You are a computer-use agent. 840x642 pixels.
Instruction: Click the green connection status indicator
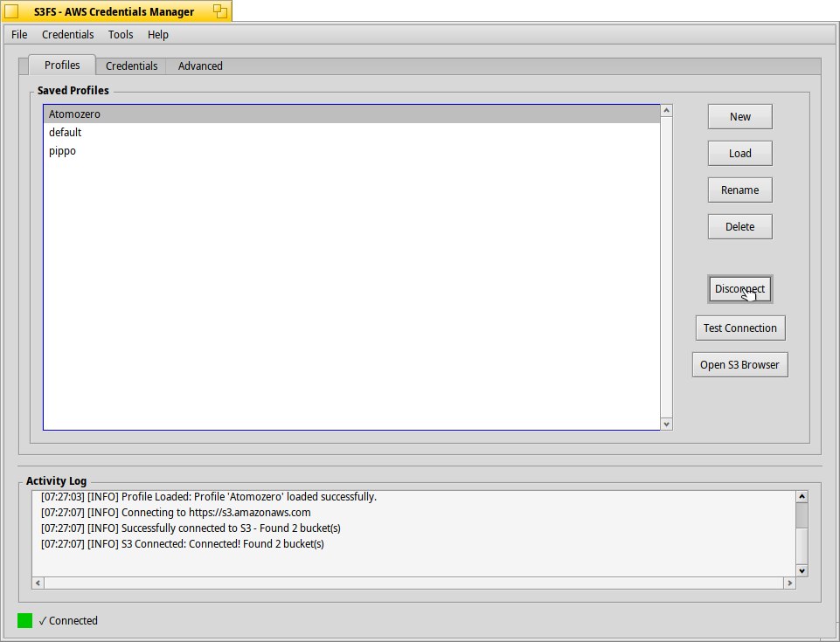(25, 621)
